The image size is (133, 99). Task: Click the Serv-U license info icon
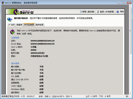(x=13, y=32)
